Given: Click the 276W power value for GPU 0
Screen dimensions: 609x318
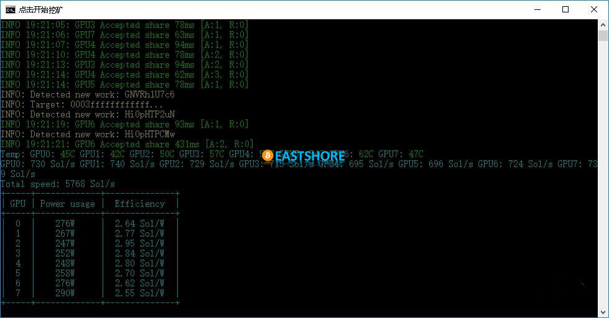Looking at the screenshot, I should (x=65, y=224).
